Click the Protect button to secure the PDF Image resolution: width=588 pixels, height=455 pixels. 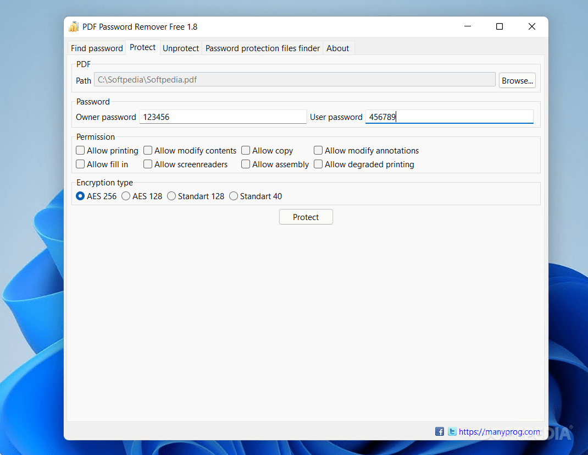click(x=306, y=217)
